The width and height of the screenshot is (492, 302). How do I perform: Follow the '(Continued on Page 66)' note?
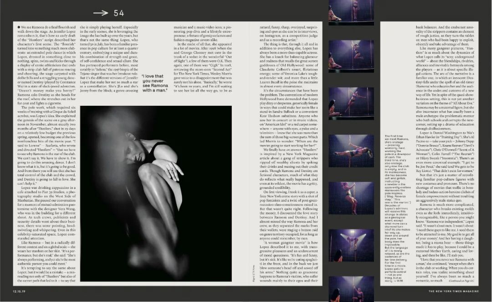click(461, 281)
